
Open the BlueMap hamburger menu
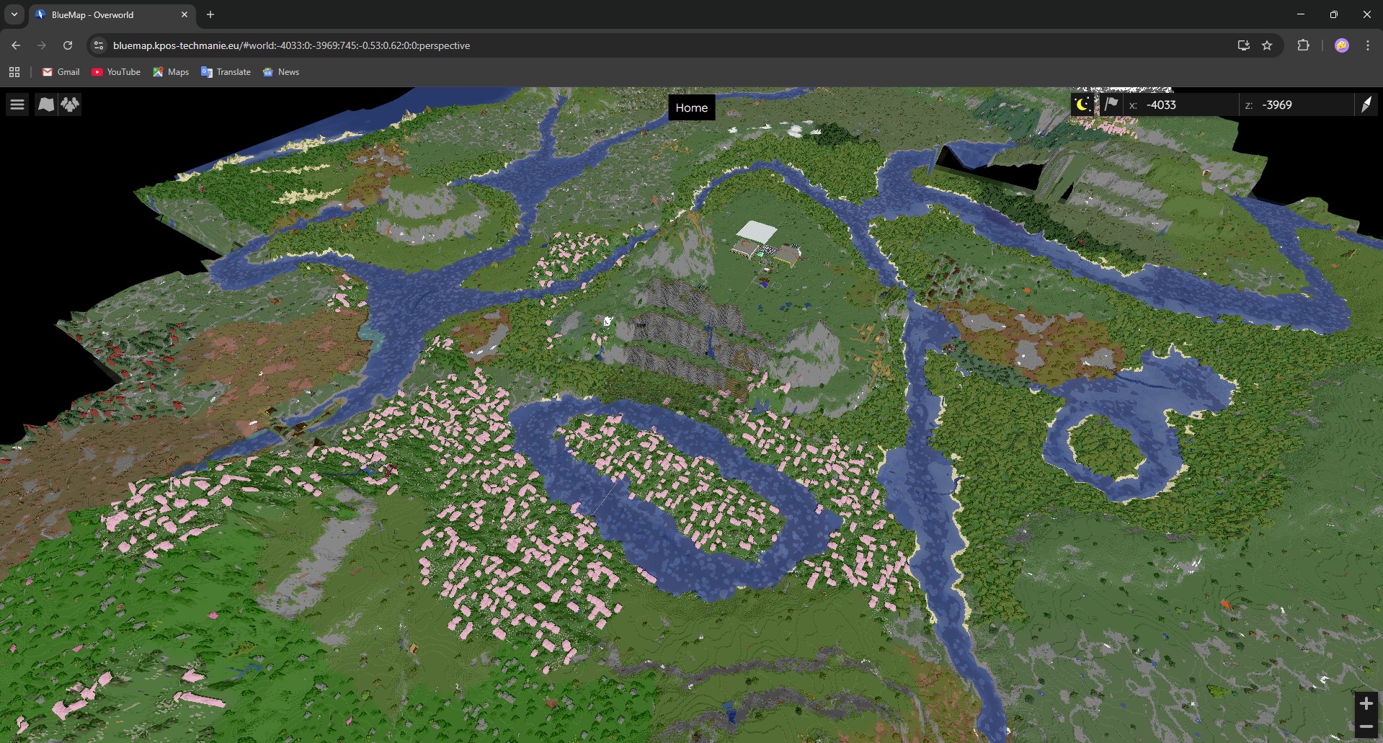pyautogui.click(x=17, y=105)
